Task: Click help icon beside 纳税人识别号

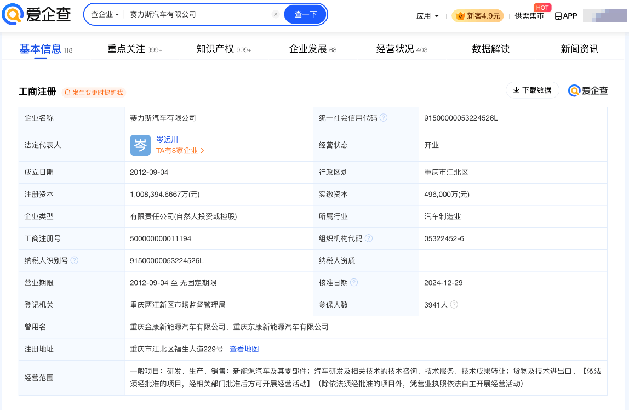Action: (x=75, y=260)
